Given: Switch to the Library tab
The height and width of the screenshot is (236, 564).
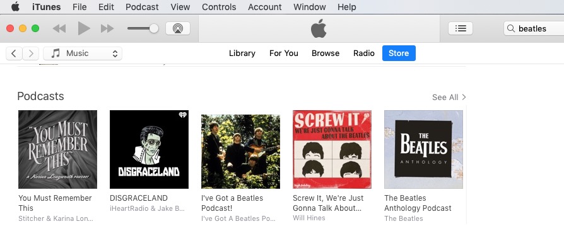Looking at the screenshot, I should click(x=242, y=53).
